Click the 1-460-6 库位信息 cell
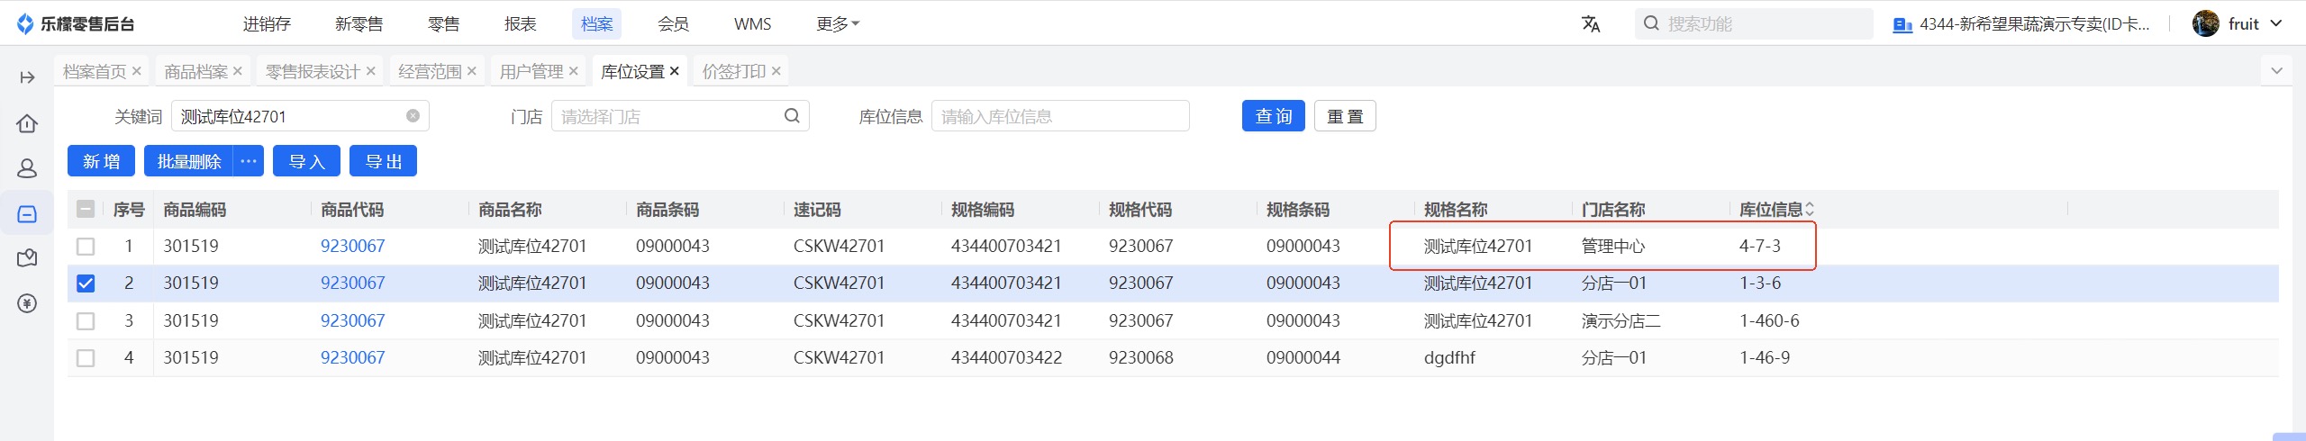 click(1769, 320)
